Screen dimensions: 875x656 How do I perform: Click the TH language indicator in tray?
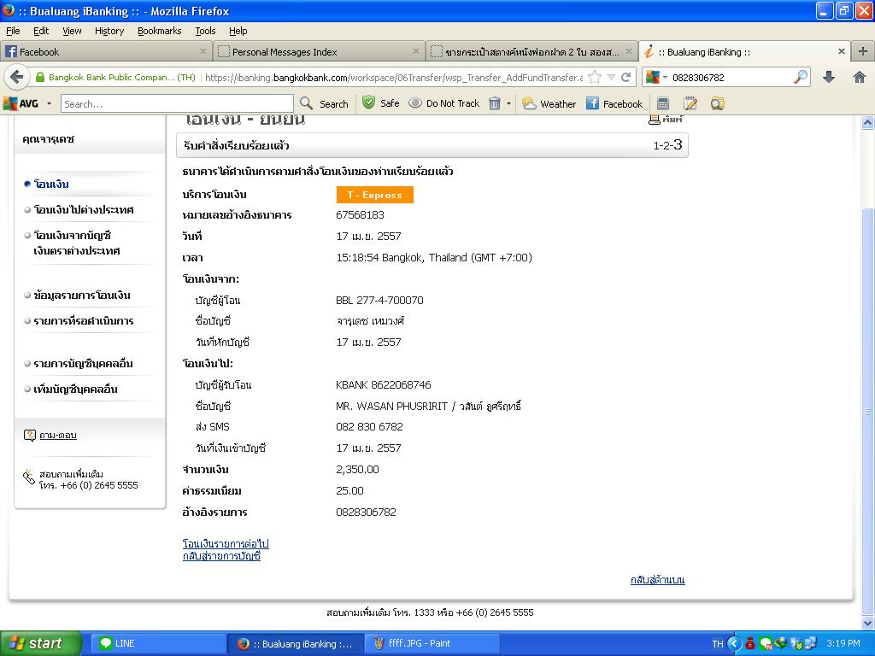[x=718, y=644]
